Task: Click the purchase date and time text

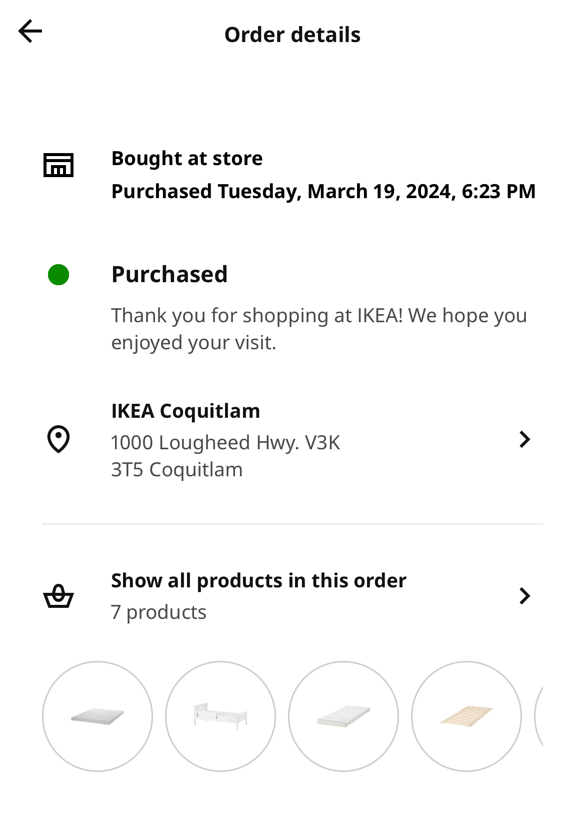Action: [323, 192]
